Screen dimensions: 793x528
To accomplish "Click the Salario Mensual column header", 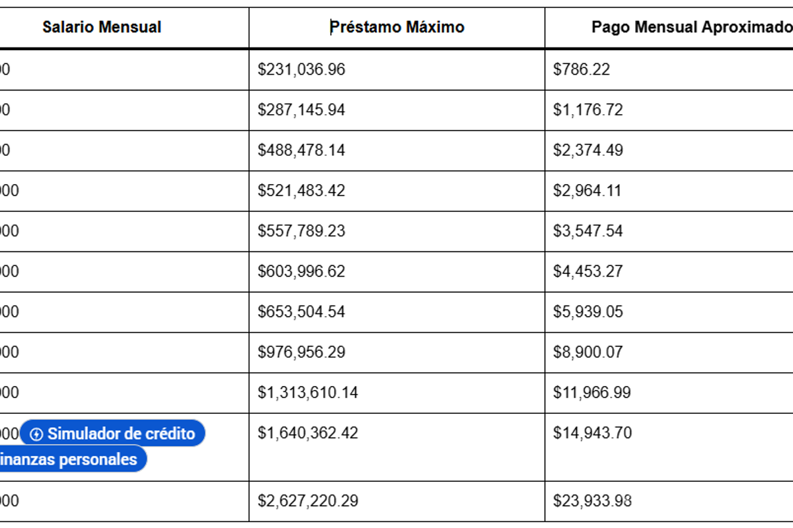I will point(102,27).
